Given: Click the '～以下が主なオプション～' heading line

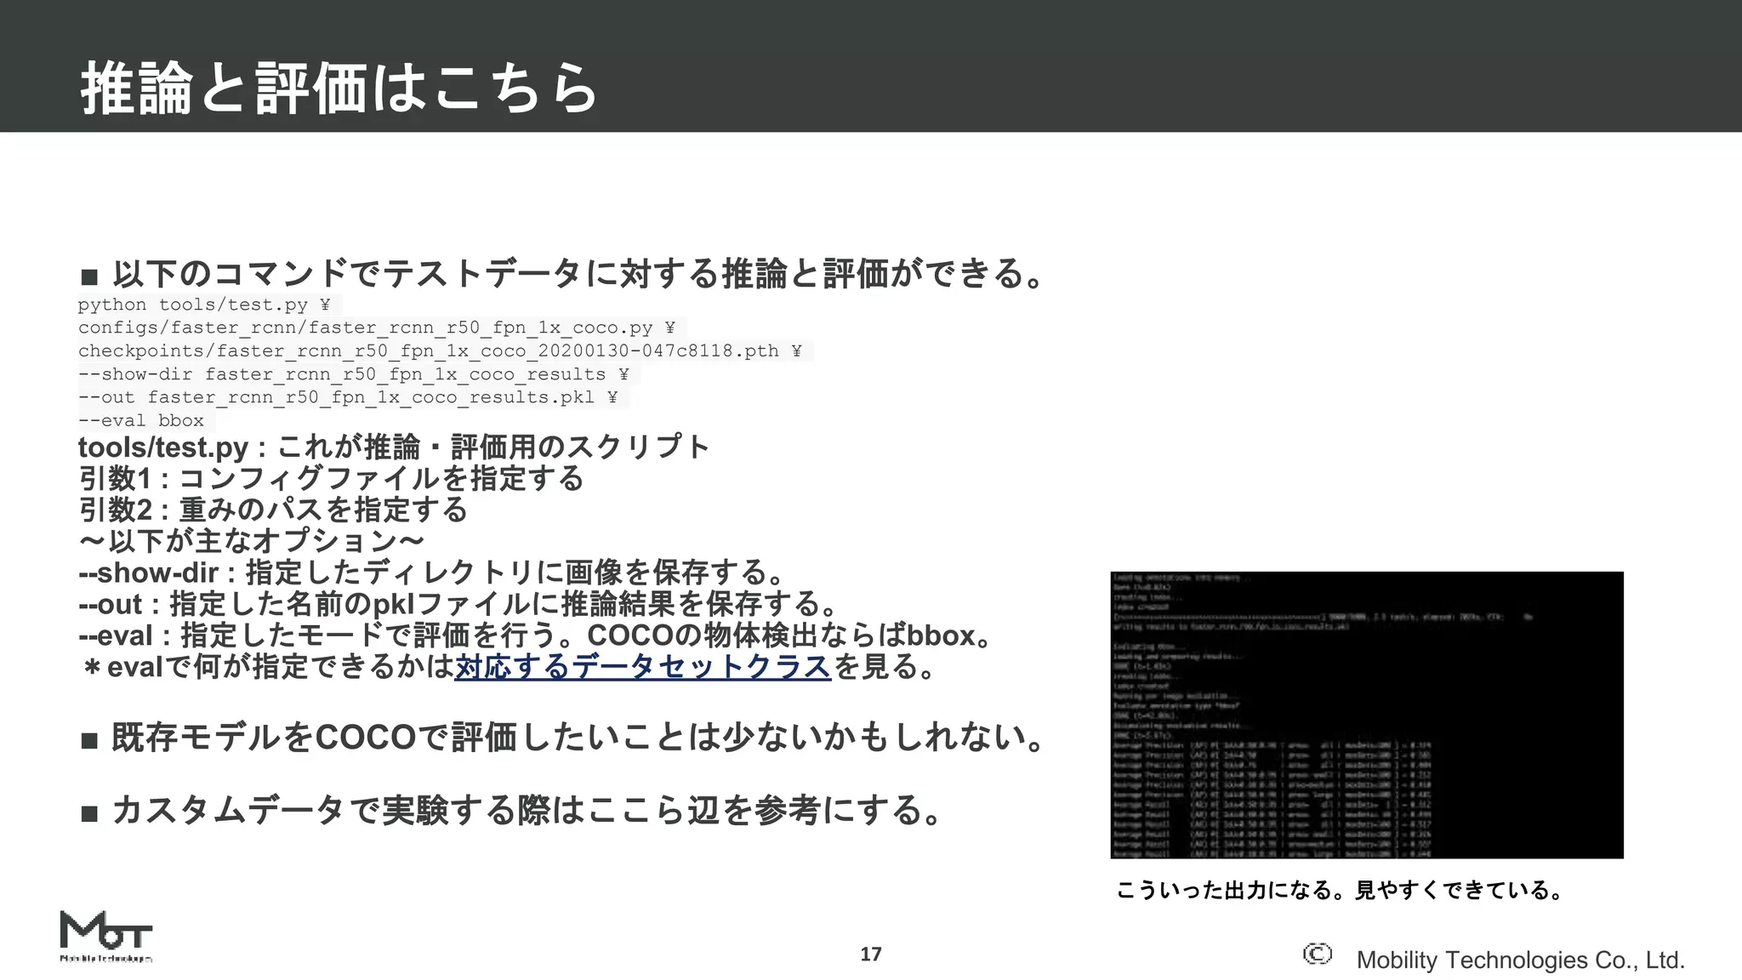Looking at the screenshot, I should [x=252, y=541].
